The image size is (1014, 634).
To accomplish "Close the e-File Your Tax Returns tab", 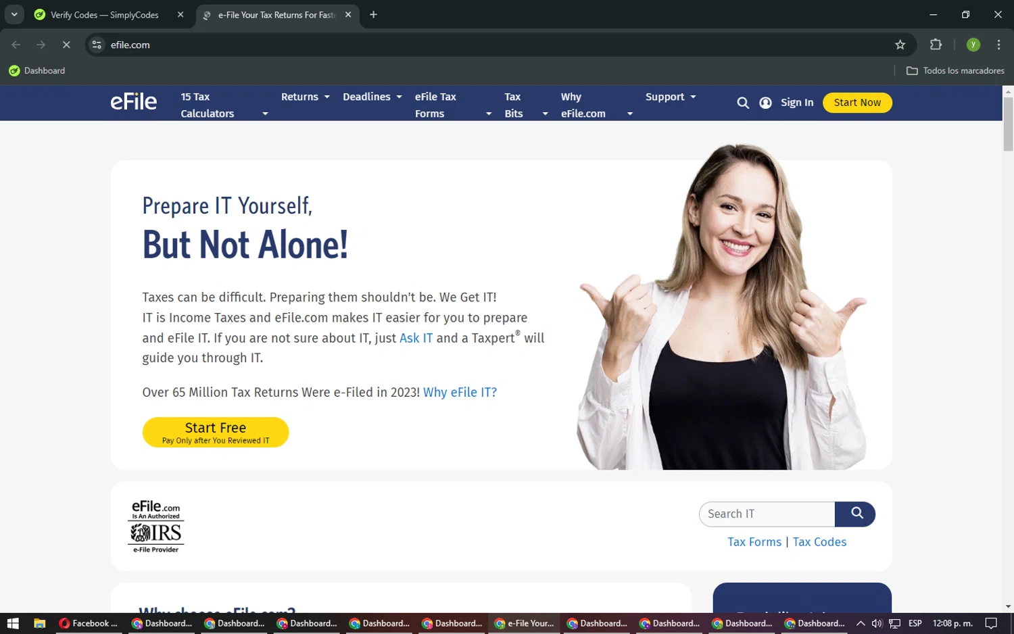I will (x=348, y=15).
